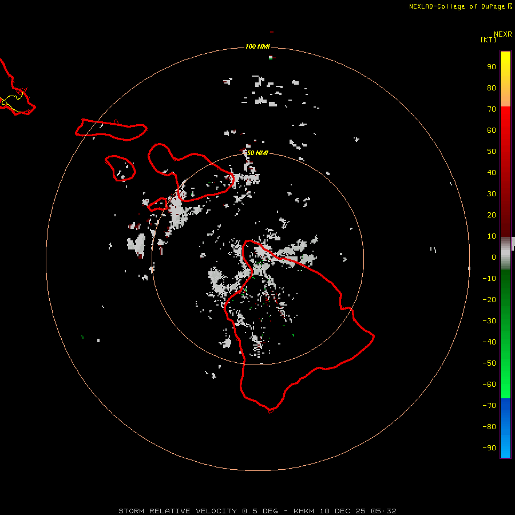Click the blue bottom segment of color bar
Image resolution: width=515 pixels, height=515 pixels.
coord(505,428)
